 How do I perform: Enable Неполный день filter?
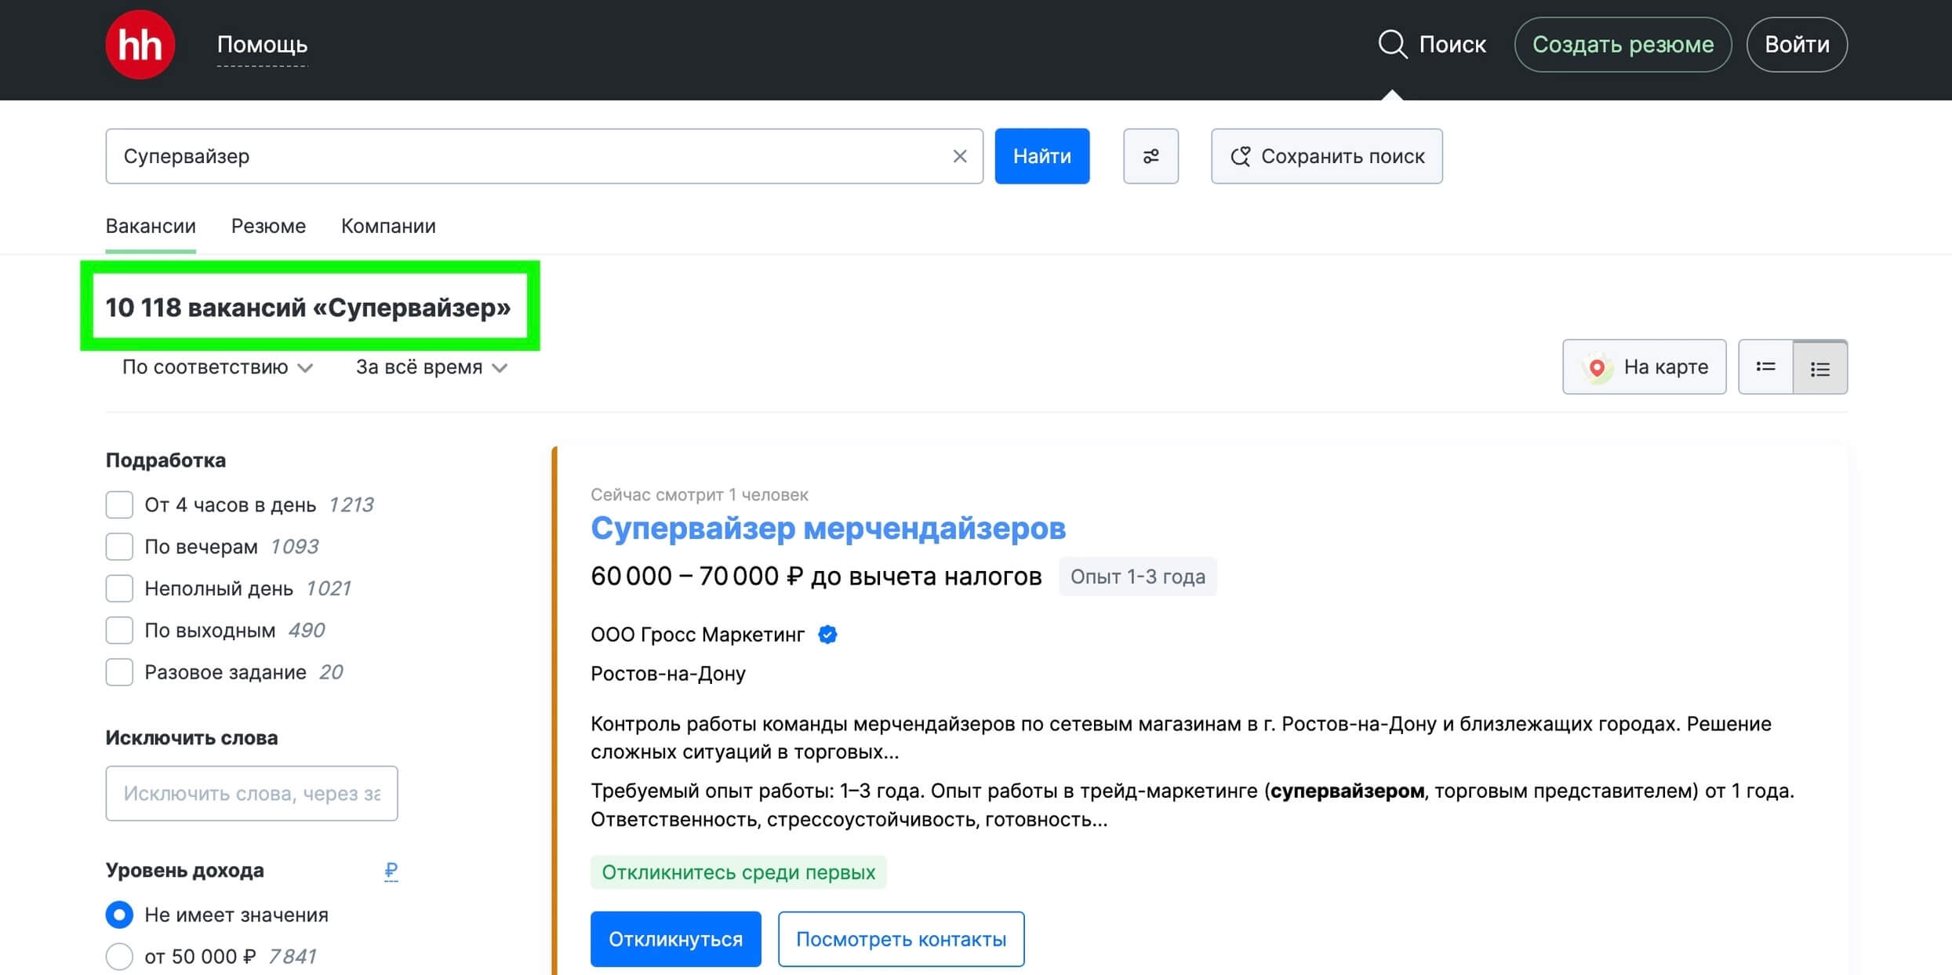pos(119,588)
